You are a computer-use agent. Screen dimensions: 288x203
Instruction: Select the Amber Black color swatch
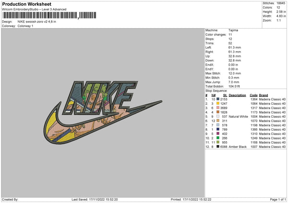218,147
